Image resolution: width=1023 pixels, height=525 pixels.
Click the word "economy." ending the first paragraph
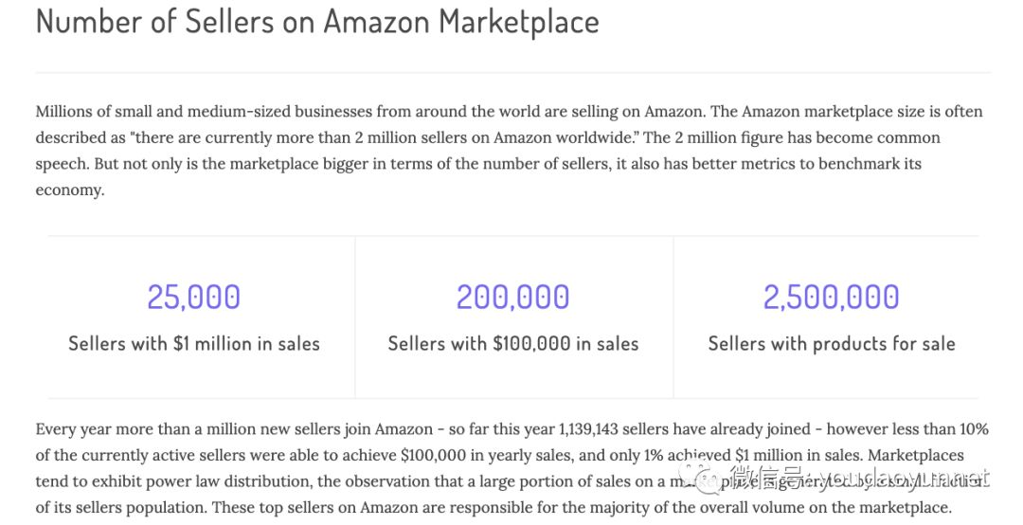pyautogui.click(x=69, y=190)
